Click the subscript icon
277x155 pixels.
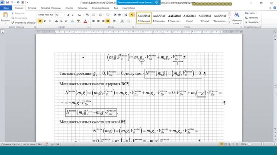click(61, 21)
